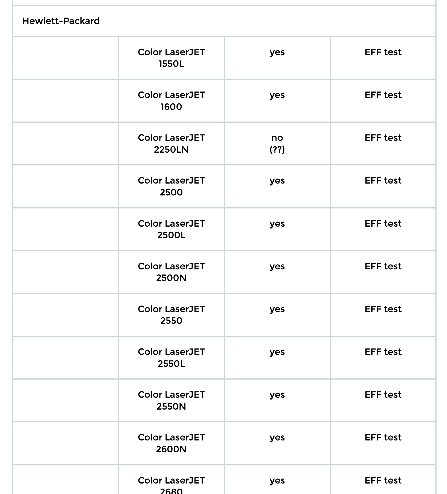Click 'EFF test' in the 2550L row

pos(383,352)
